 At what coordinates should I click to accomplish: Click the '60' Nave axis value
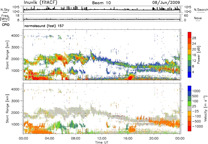pos(186,16)
